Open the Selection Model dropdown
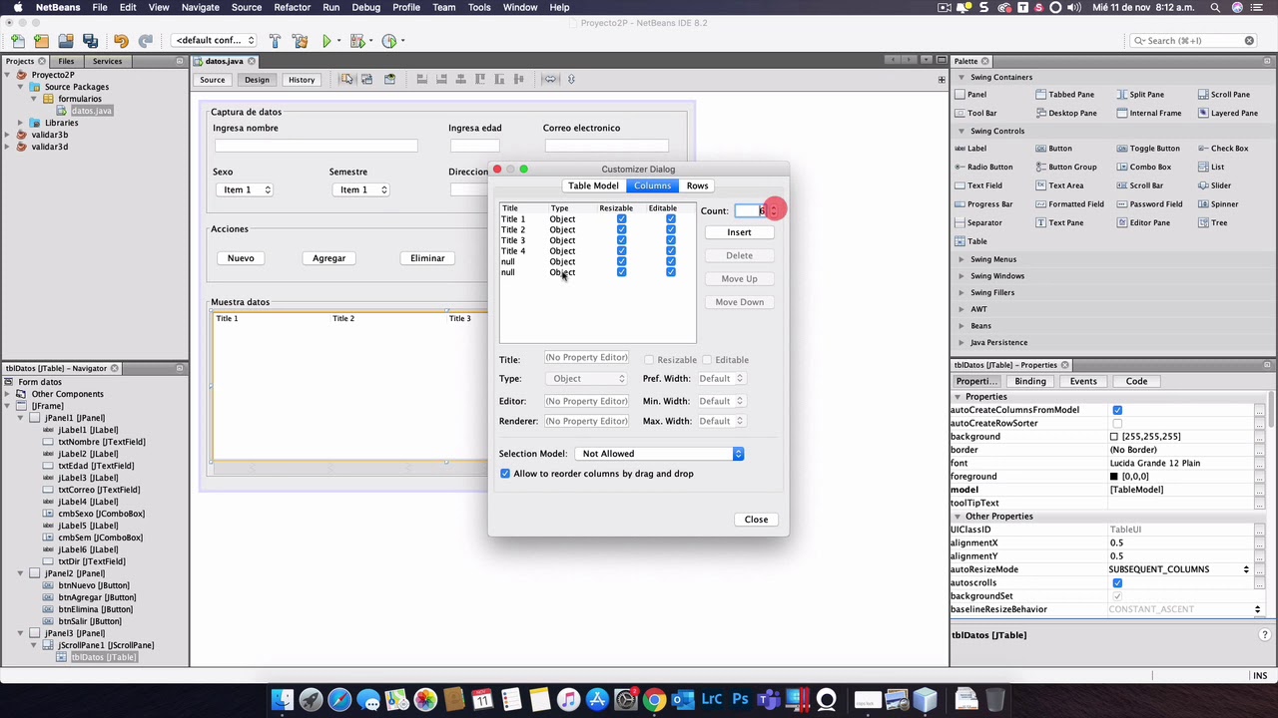Image resolution: width=1278 pixels, height=718 pixels. pyautogui.click(x=659, y=454)
